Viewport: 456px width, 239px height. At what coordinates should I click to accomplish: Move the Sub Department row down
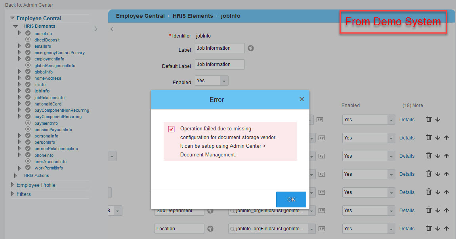438,210
